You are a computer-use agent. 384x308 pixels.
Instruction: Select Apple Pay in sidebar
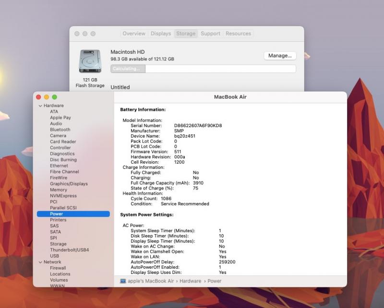60,118
